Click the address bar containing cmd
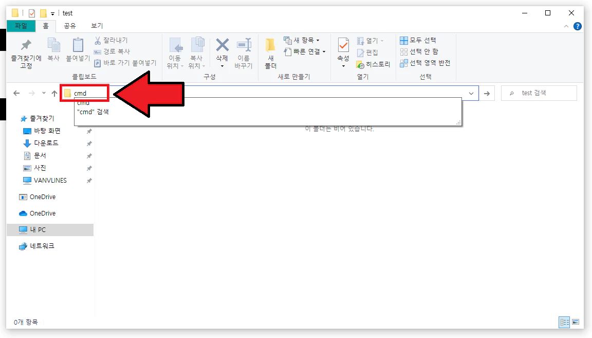 point(269,93)
